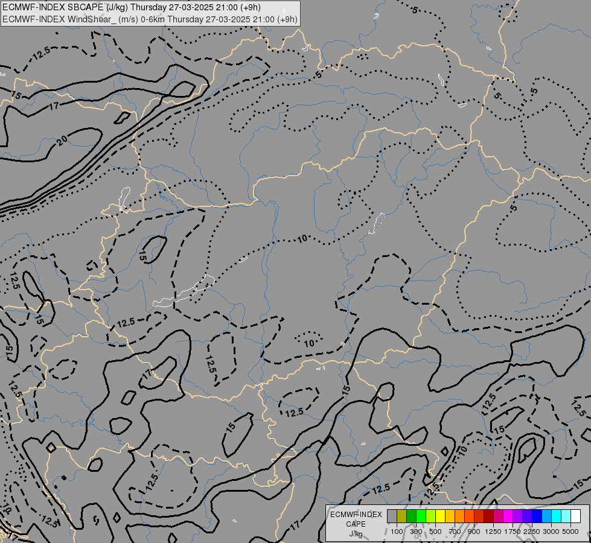Click the legend value 2250
This screenshot has width=591, height=543.
(532, 532)
